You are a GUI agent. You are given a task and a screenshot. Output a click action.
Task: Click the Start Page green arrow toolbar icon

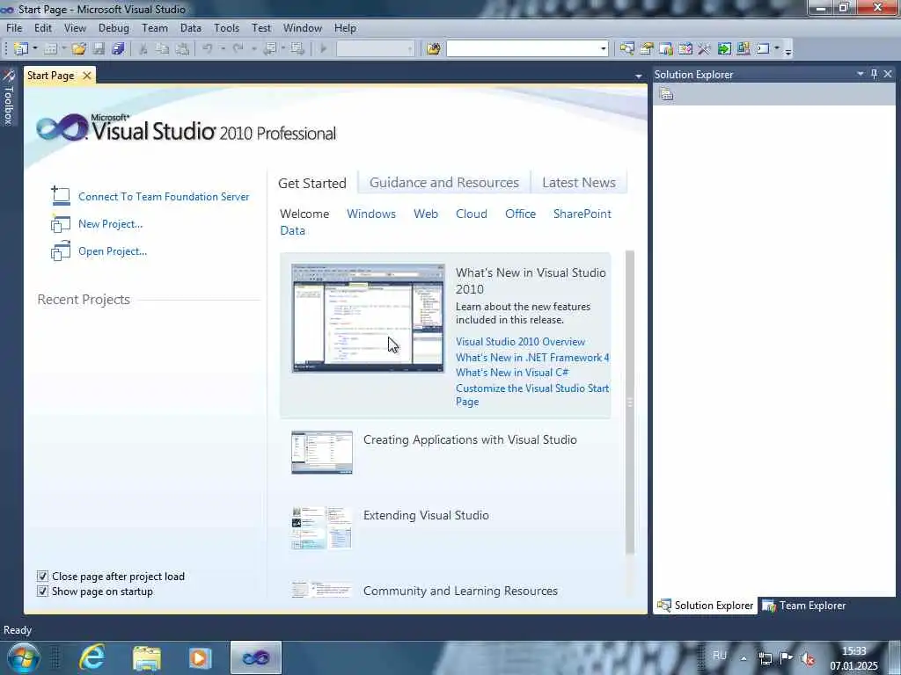[724, 49]
